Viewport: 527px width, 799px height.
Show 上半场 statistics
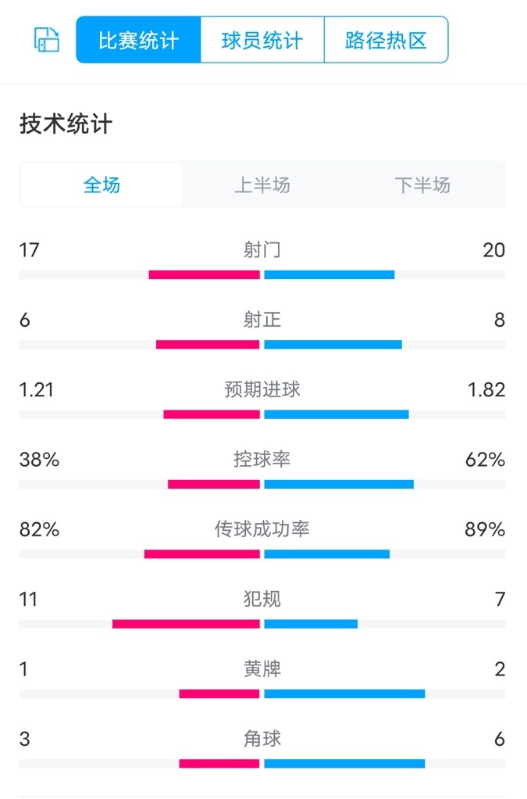click(262, 185)
